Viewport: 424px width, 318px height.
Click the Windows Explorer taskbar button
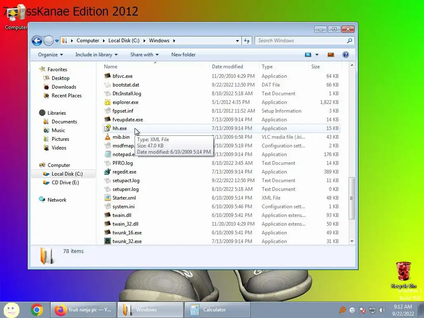150,310
